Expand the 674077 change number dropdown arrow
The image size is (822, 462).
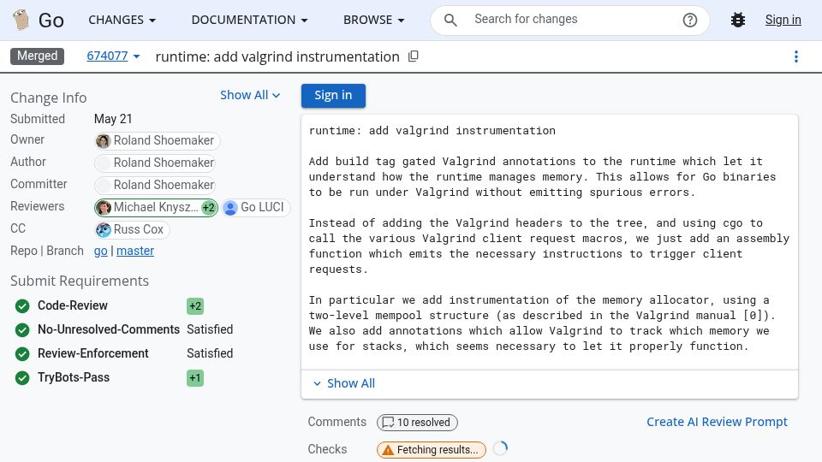click(x=137, y=56)
